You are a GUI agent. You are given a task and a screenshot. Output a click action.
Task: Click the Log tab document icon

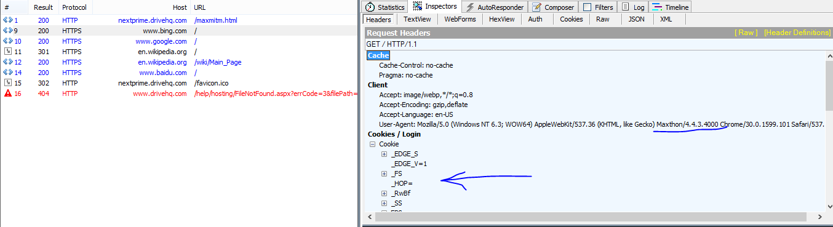click(x=626, y=7)
